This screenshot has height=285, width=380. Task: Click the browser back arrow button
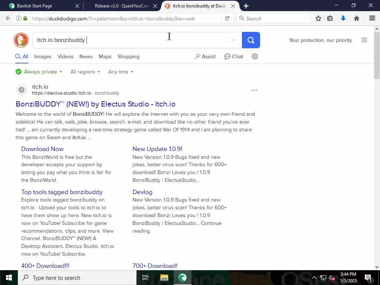(8, 19)
